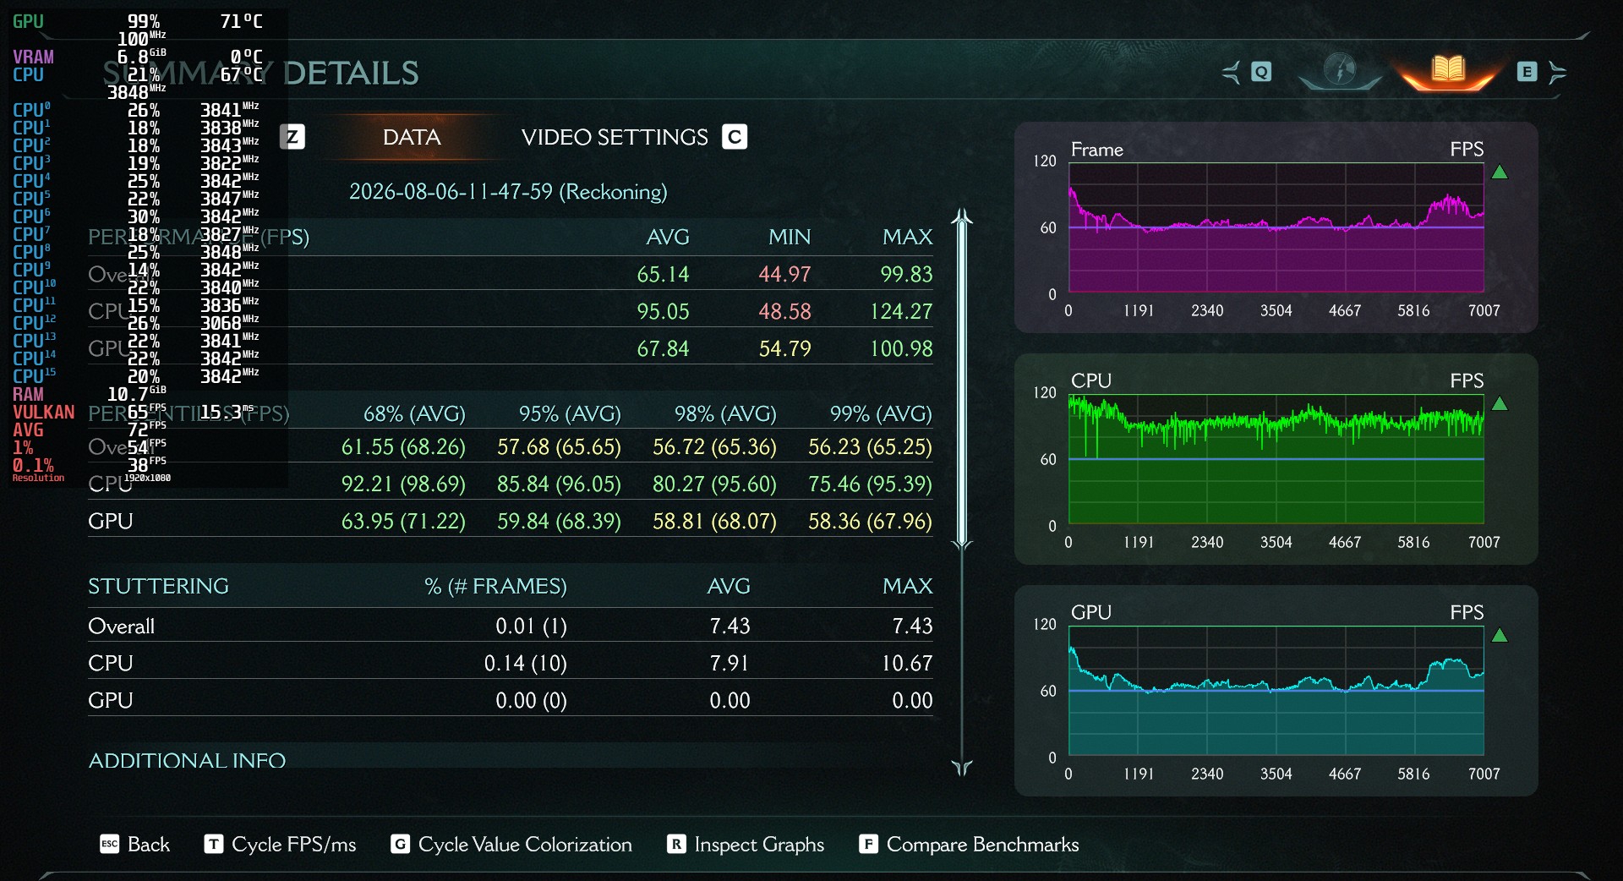The height and width of the screenshot is (881, 1623).
Task: Click the overall minimum FPS value 44.97
Action: point(784,274)
